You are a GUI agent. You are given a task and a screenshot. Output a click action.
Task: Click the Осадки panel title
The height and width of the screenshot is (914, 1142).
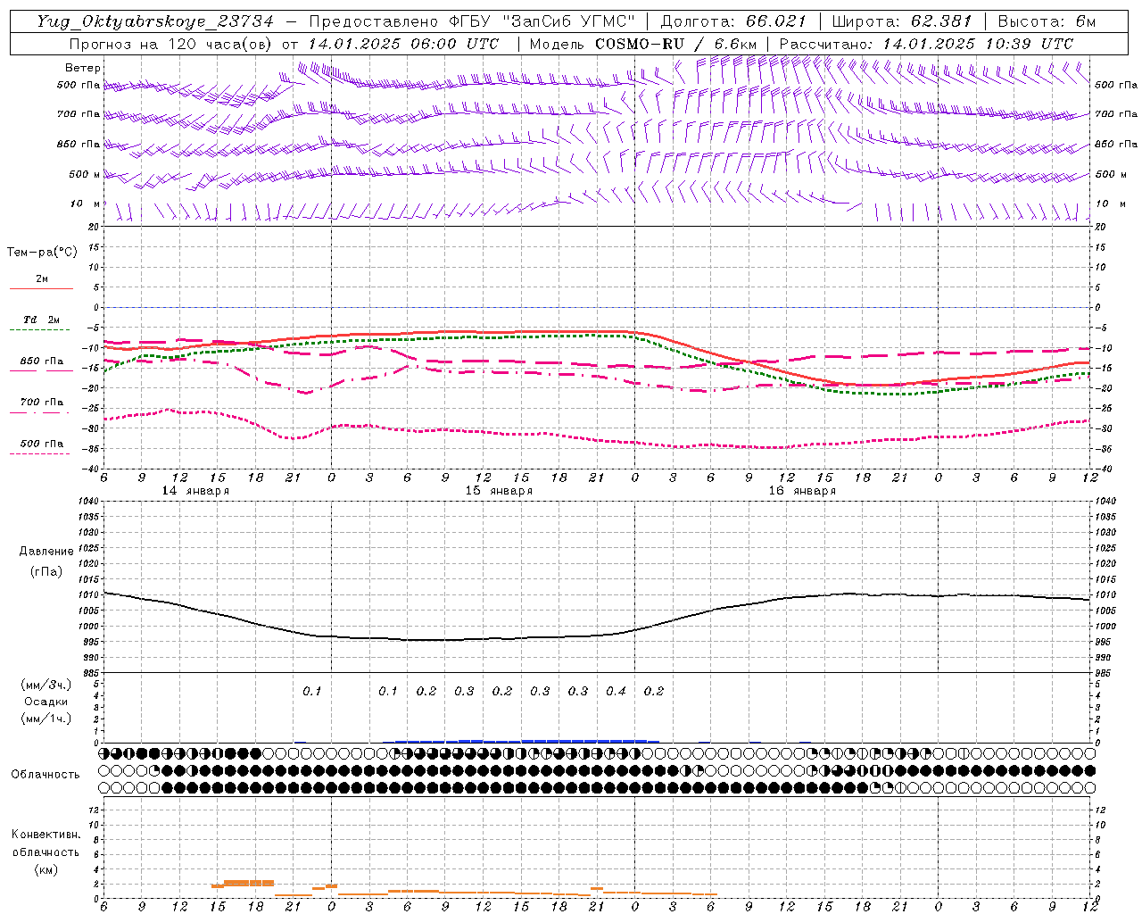coord(46,702)
